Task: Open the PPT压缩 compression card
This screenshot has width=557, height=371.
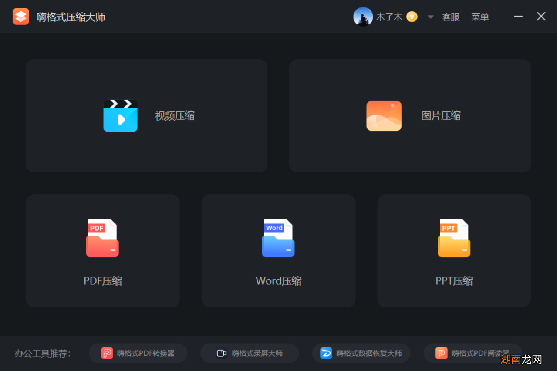Action: [x=454, y=251]
